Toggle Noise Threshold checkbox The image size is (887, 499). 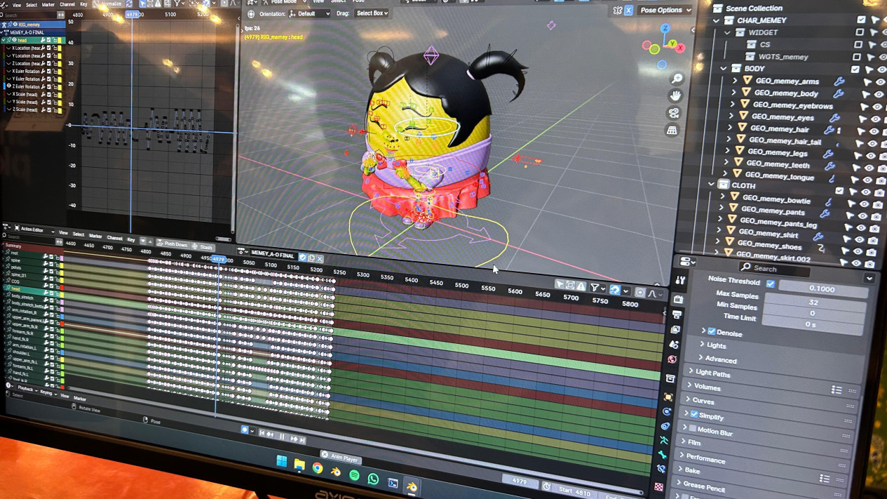click(x=771, y=284)
